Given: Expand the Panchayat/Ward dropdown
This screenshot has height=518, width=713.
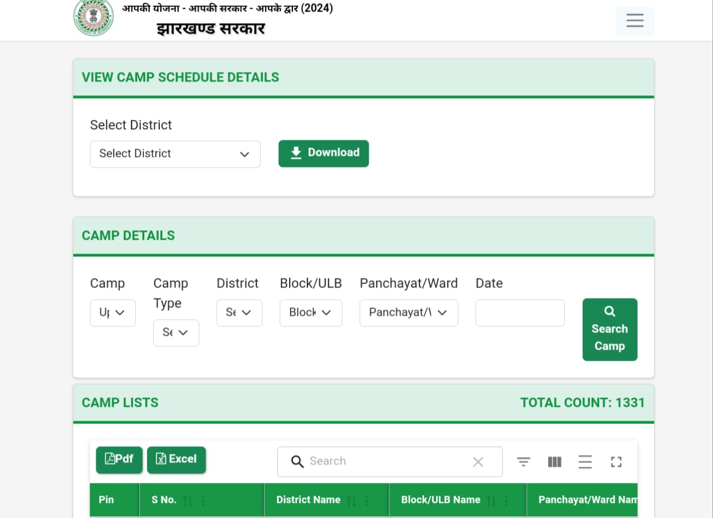Looking at the screenshot, I should 408,313.
